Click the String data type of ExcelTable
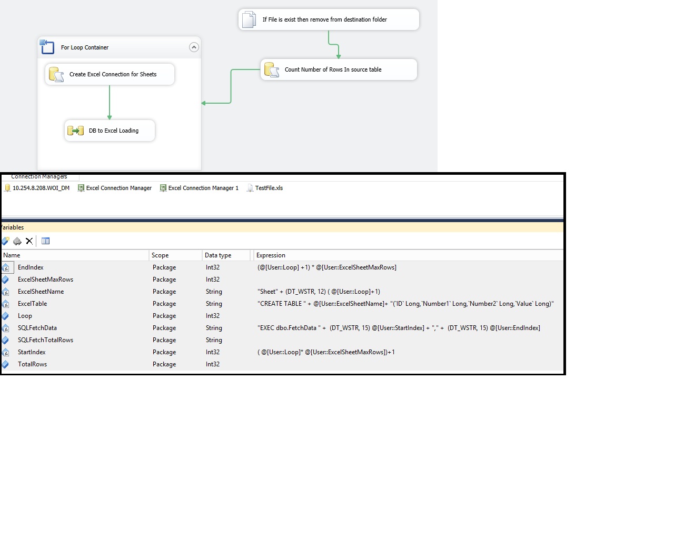The height and width of the screenshot is (539, 674). tap(214, 304)
